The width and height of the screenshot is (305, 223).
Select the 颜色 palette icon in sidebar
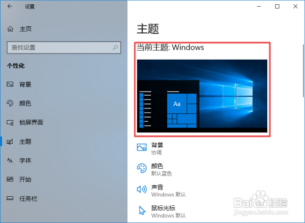click(10, 103)
